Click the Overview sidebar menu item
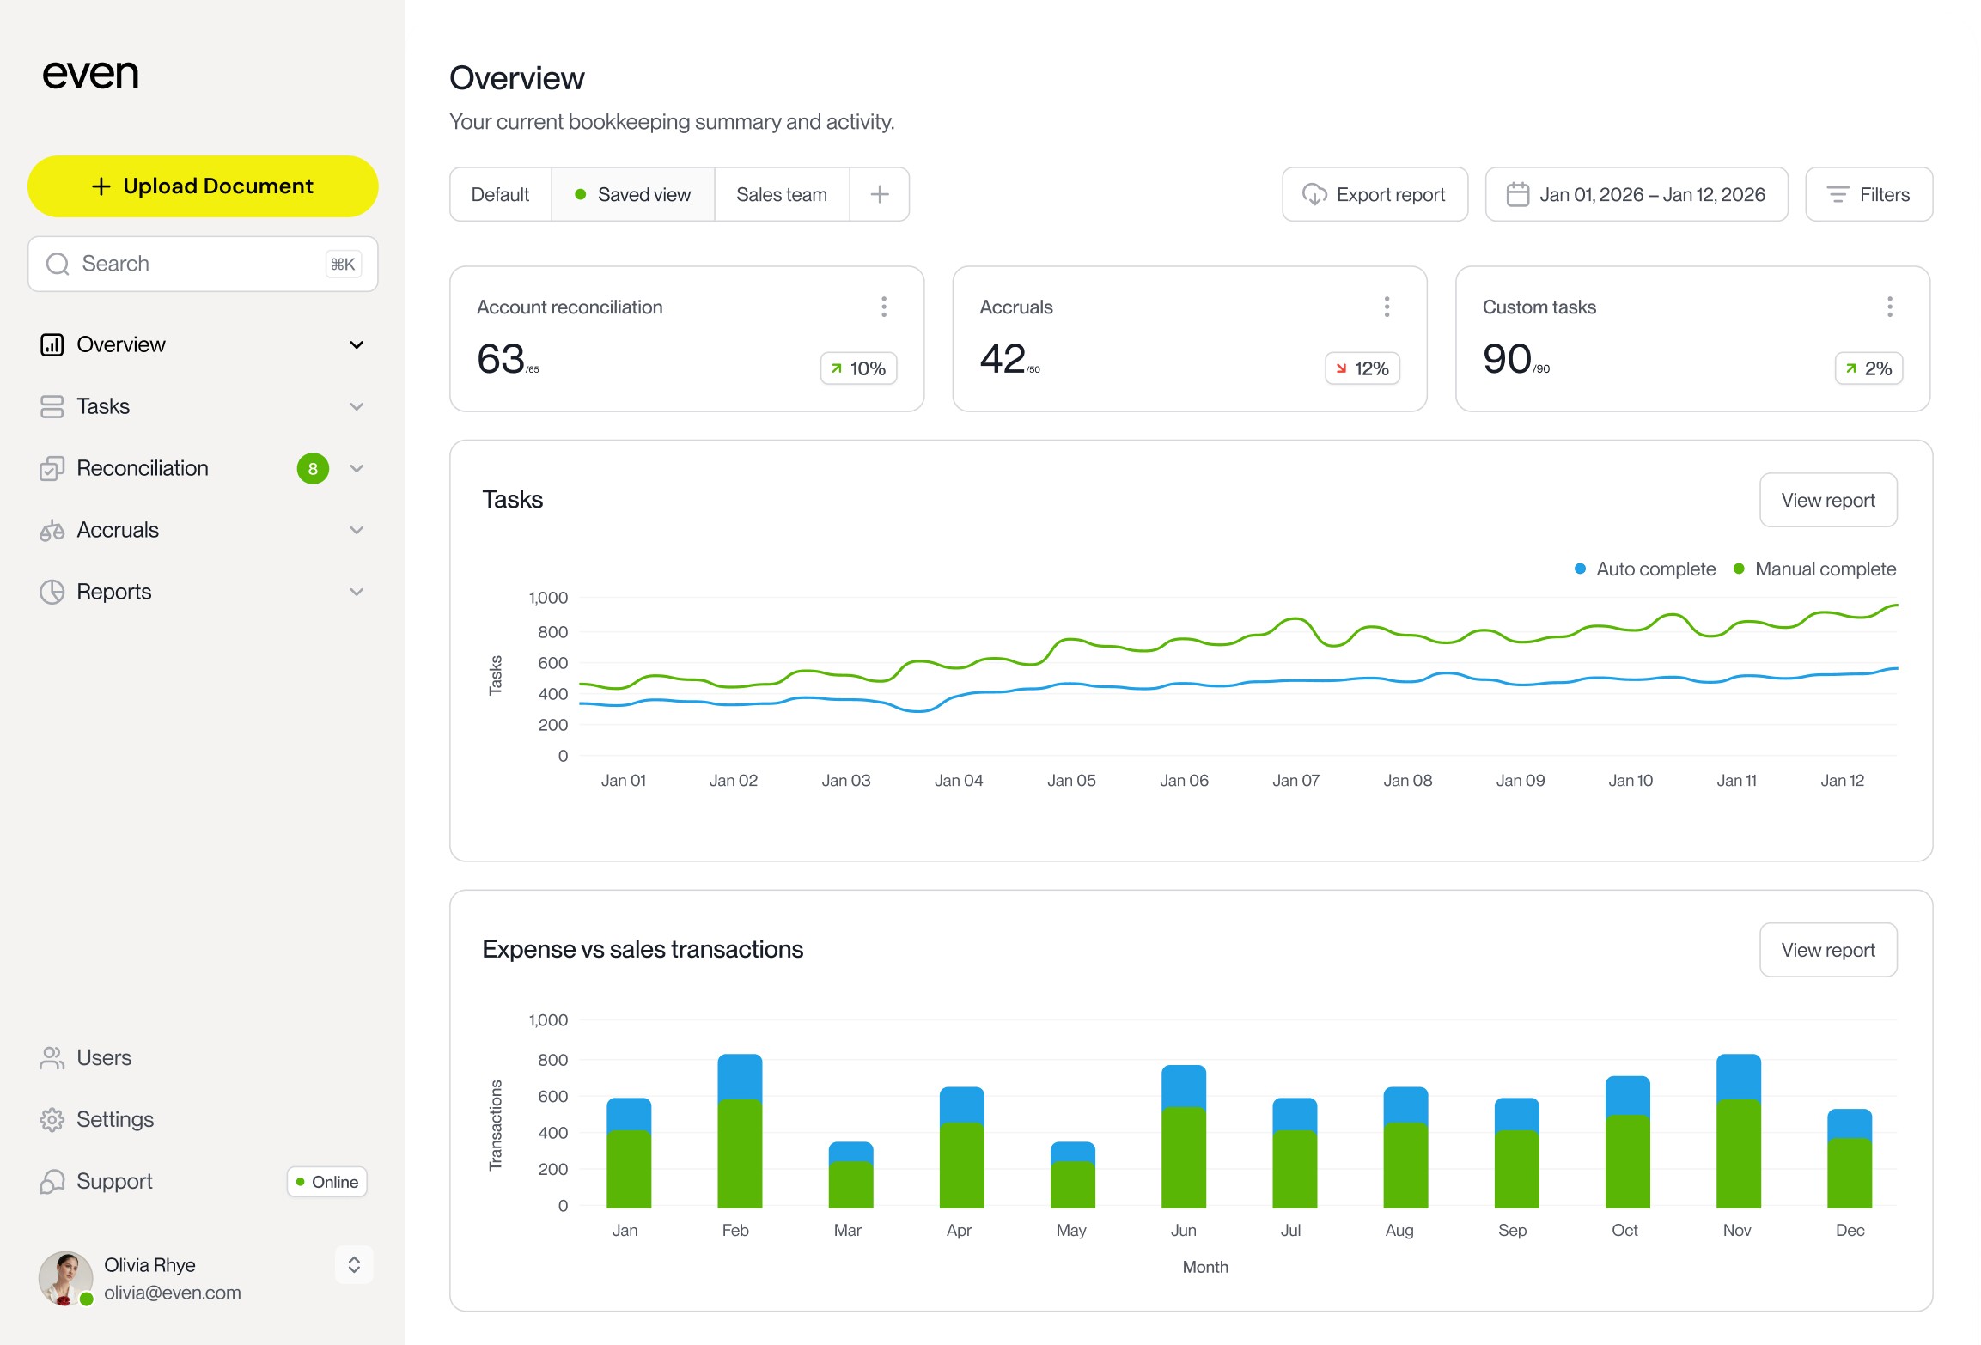Screen dimensions: 1981x1345 [x=203, y=344]
